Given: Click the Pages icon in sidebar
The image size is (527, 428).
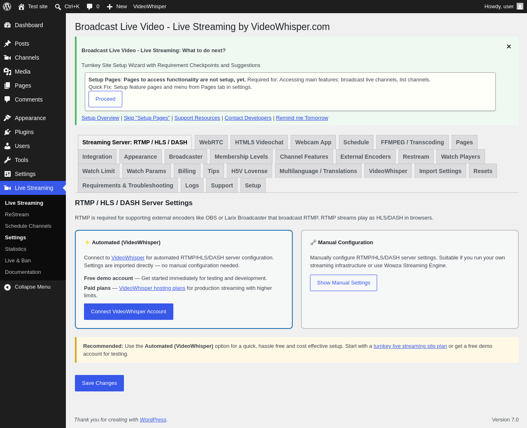Looking at the screenshot, I should coord(7,86).
